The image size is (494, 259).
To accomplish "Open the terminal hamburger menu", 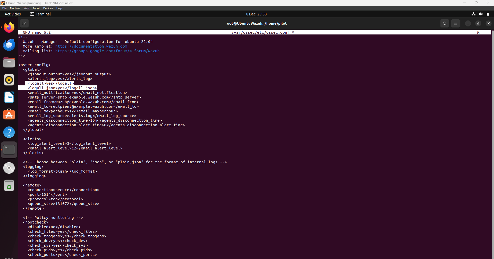I will tap(455, 23).
